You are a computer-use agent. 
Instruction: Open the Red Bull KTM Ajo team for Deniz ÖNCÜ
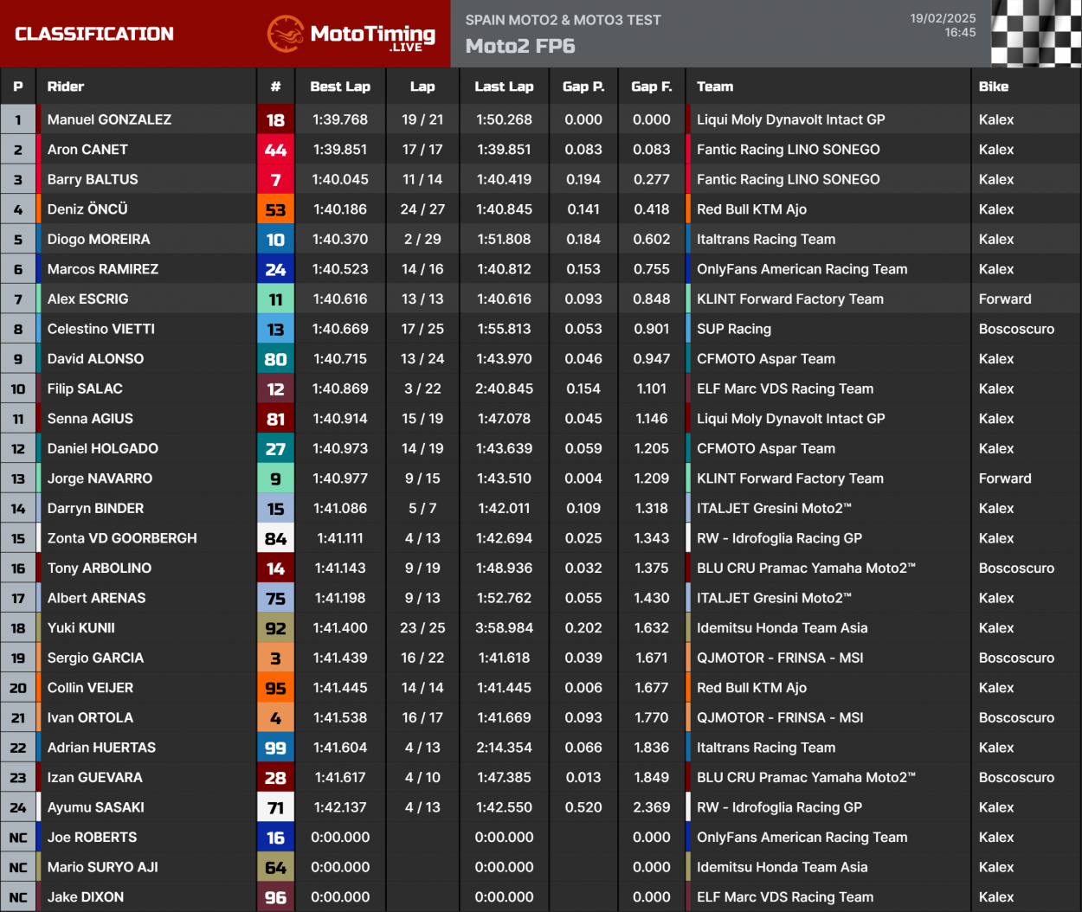751,209
